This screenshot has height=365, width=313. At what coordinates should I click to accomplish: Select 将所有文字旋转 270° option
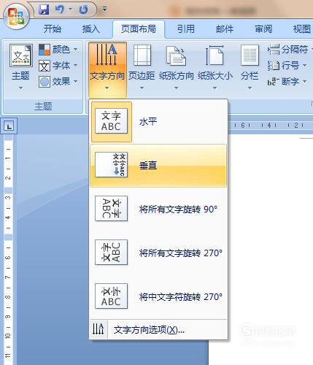pos(158,253)
